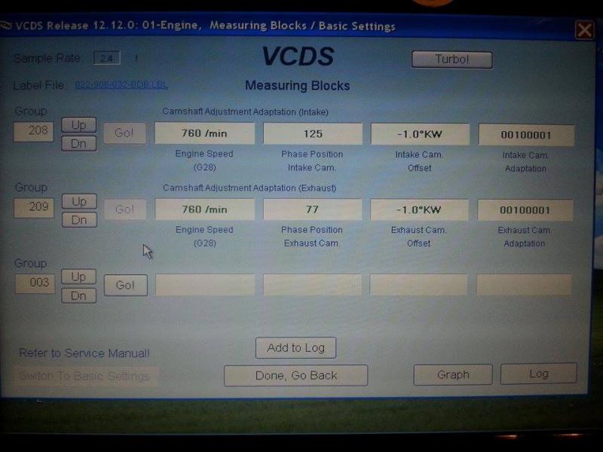Click Go! for group 208
603x452 pixels.
coord(124,133)
